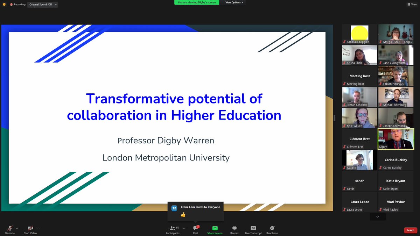This screenshot has width=420, height=236.
Task: Click the 'You are viewing Digby's screen' banner
Action: pos(197,2)
